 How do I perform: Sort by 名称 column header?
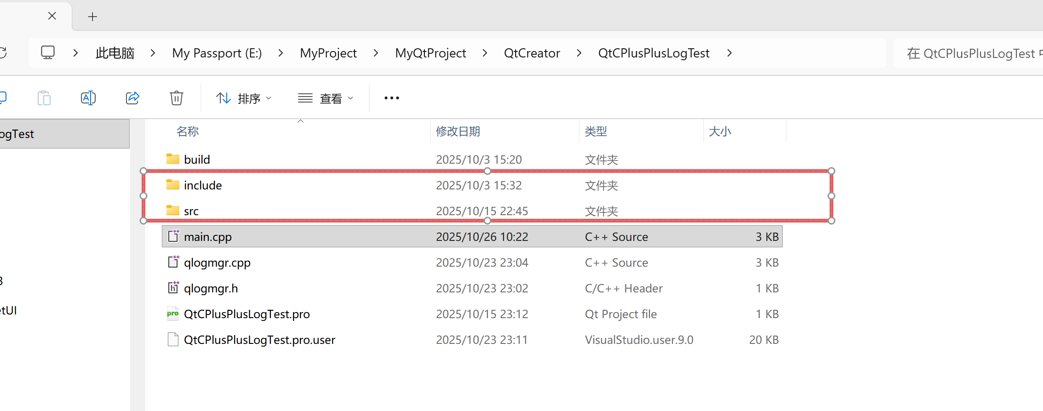188,131
